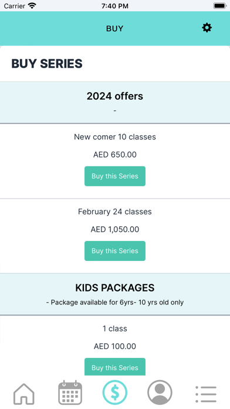The image size is (230, 409).
Task: Tap the New comer 10 classes title
Action: 115,137
